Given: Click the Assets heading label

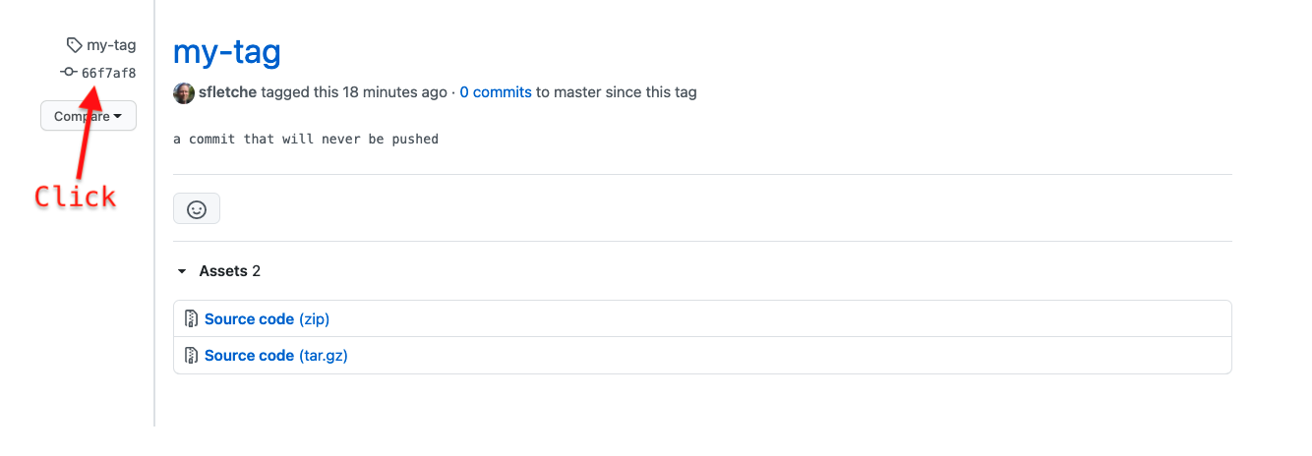Looking at the screenshot, I should pos(223,271).
